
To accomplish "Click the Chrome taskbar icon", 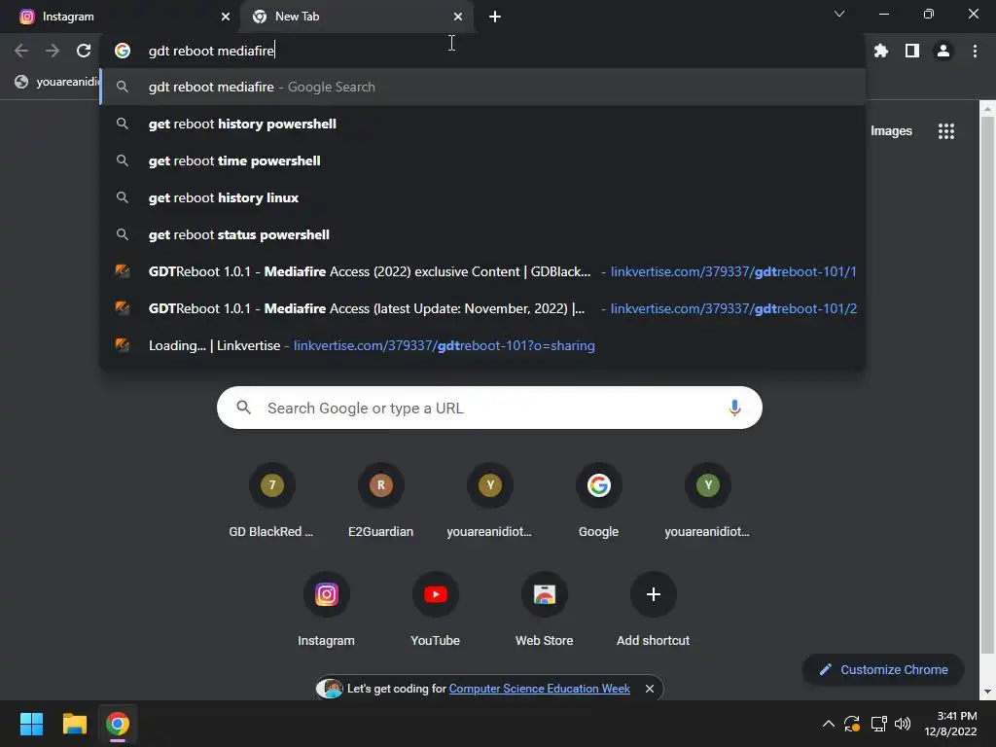I will point(118,724).
